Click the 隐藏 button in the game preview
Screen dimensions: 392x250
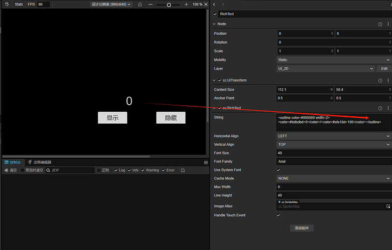[171, 118]
